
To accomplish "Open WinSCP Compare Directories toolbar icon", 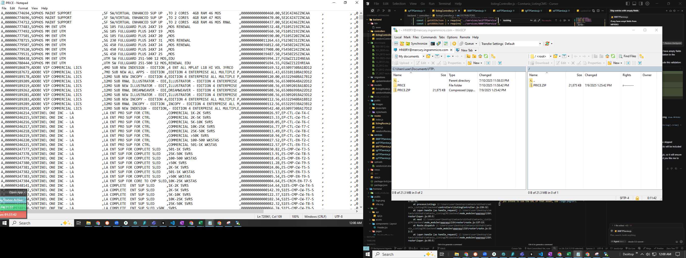I will 396,44.
